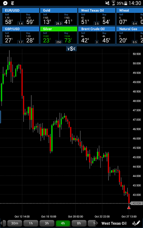Screen dimensions: 143x228
Task: Tap the red triangle current price marker
Action: tap(129, 207)
